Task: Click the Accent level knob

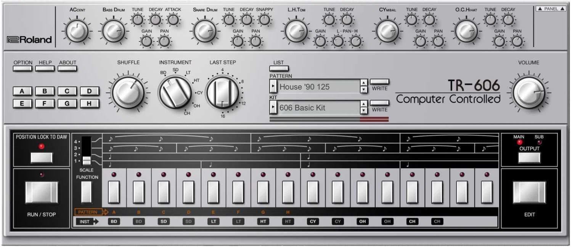Action: pyautogui.click(x=77, y=31)
